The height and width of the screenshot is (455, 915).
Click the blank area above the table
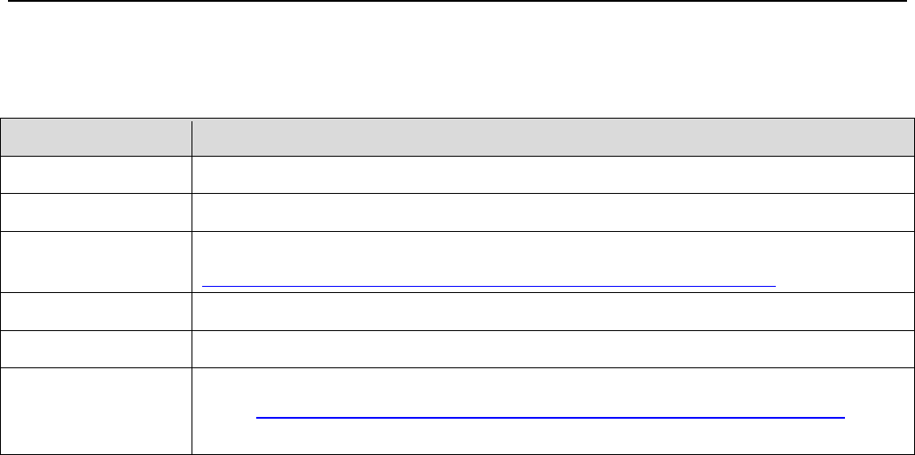point(457,62)
